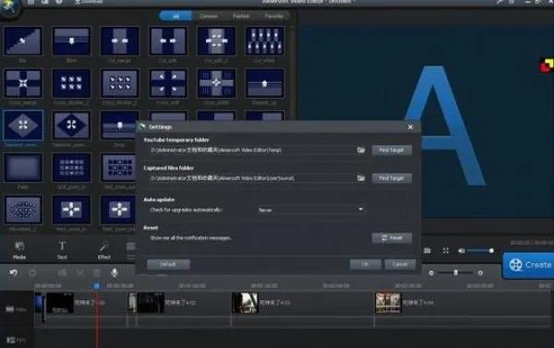Open the Text panel
This screenshot has height=348, width=554.
click(x=62, y=250)
